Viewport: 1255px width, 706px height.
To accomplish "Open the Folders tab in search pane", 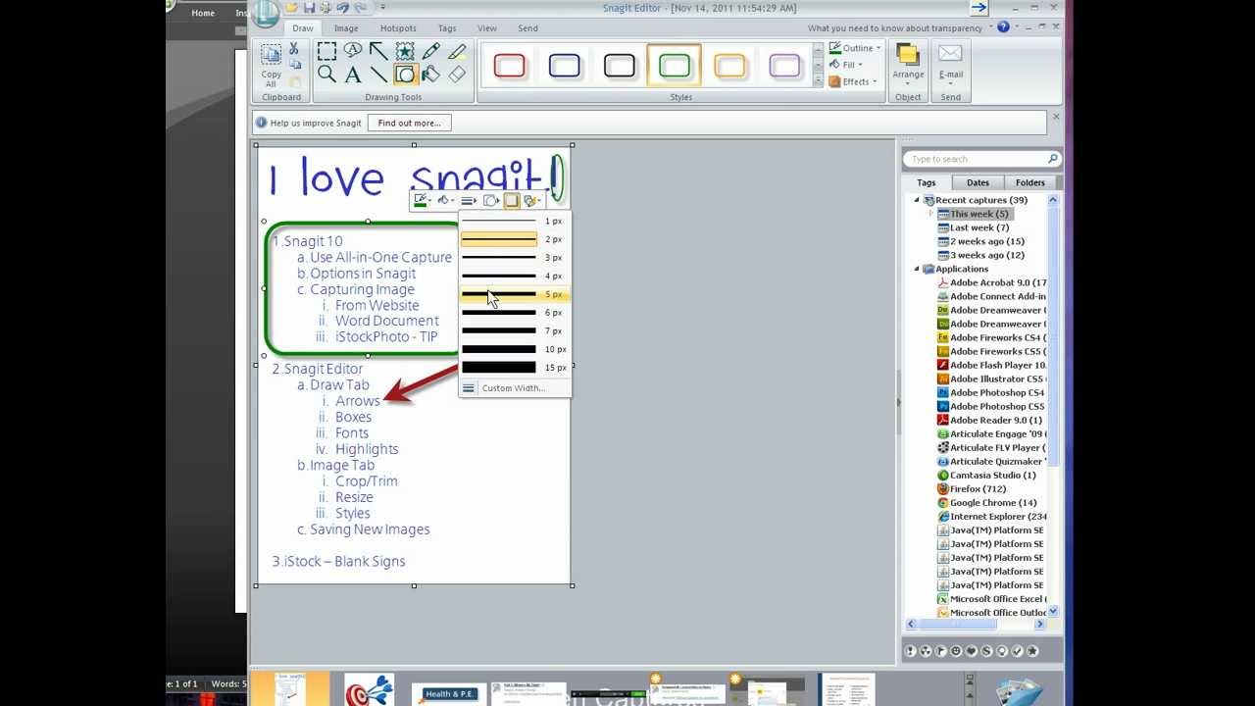I will click(1029, 182).
